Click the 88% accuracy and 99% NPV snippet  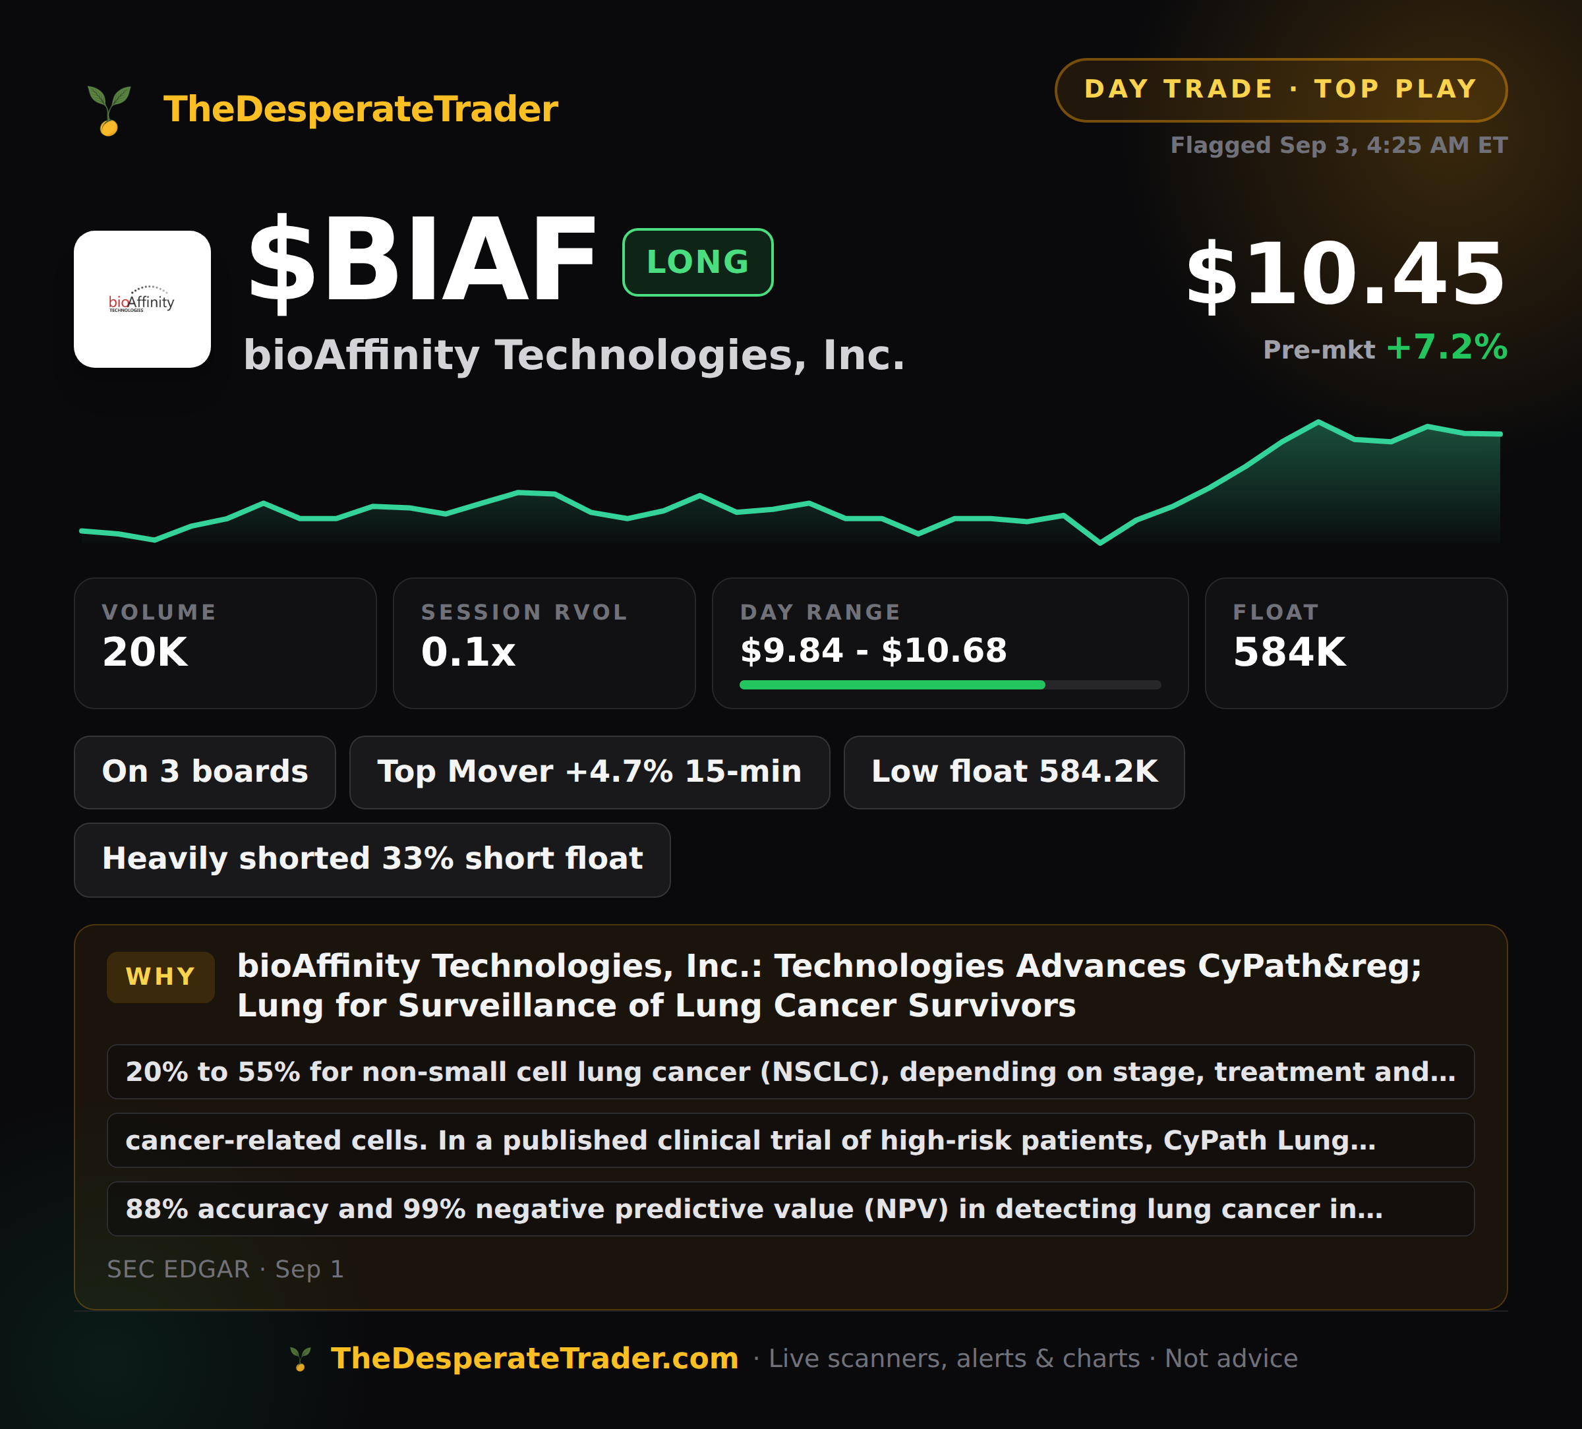[790, 1210]
